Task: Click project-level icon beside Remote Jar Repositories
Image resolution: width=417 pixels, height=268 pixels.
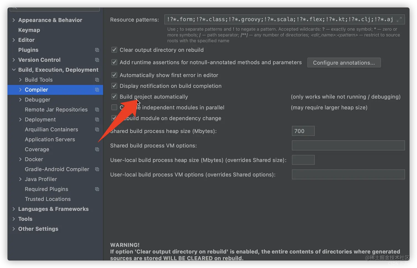Action: coord(97,110)
